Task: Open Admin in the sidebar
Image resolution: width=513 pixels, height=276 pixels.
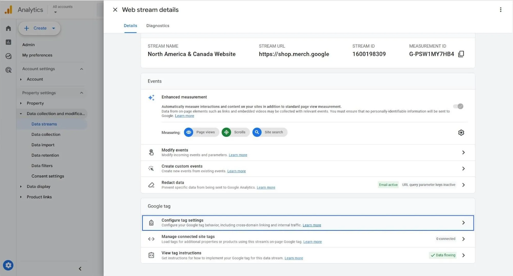Action: tap(28, 45)
